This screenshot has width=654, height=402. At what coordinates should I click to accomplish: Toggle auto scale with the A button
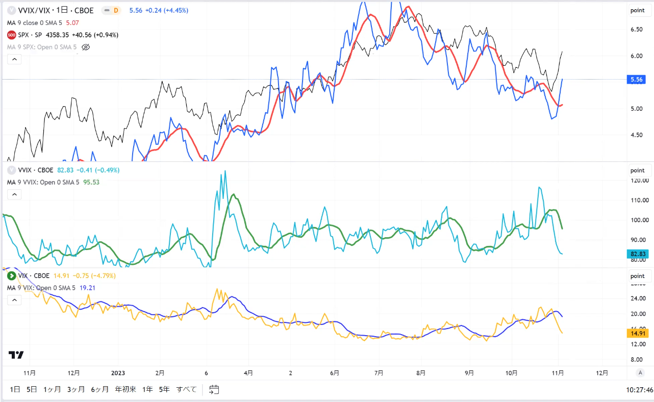[640, 372]
